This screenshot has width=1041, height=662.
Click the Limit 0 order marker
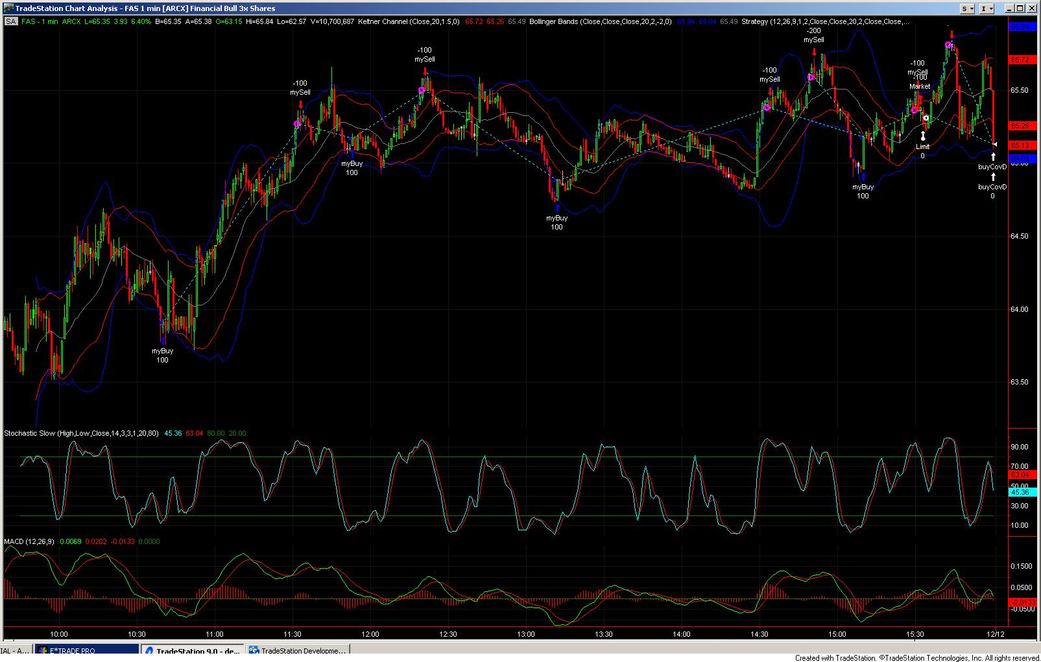922,151
